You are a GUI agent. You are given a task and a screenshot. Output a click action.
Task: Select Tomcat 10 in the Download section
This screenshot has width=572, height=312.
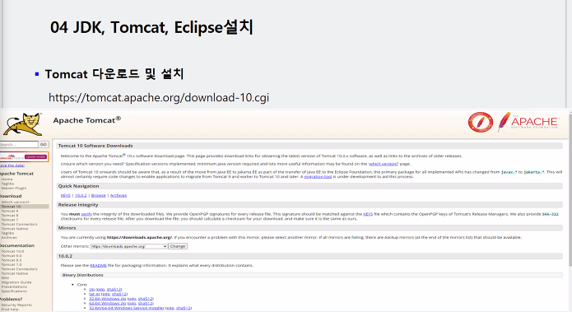point(11,206)
